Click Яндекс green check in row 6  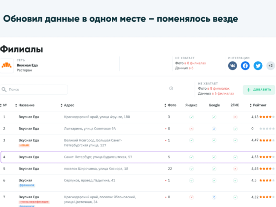click(x=192, y=180)
